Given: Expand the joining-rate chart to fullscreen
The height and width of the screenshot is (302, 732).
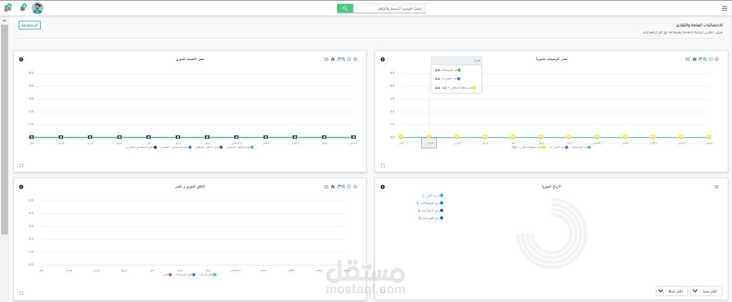Looking at the screenshot, I should click(x=21, y=165).
